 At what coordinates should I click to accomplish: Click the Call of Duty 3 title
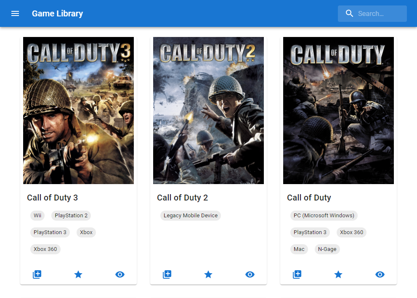(53, 198)
